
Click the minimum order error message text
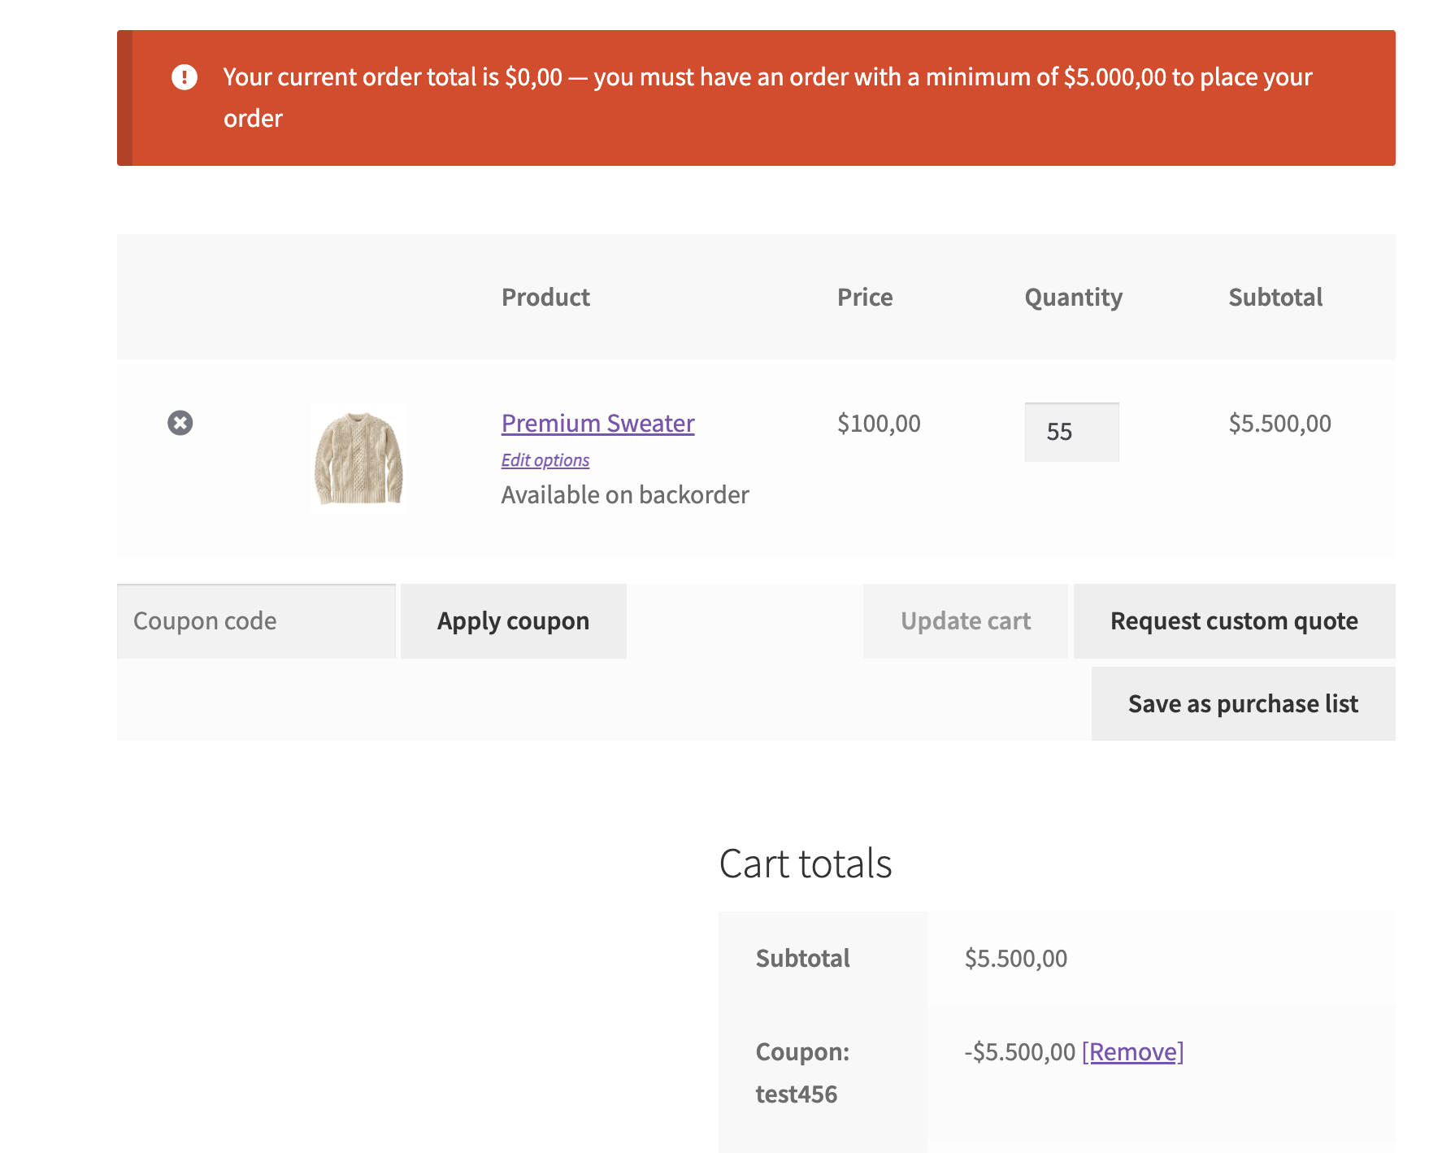tap(768, 98)
